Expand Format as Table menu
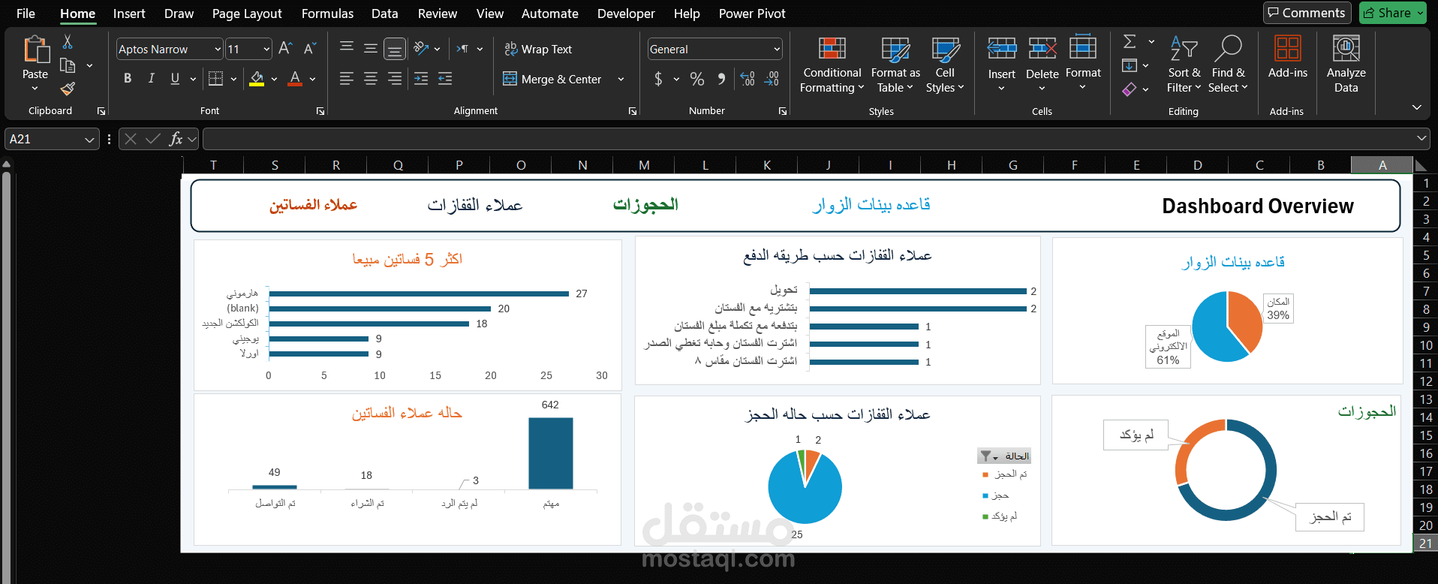 click(895, 65)
